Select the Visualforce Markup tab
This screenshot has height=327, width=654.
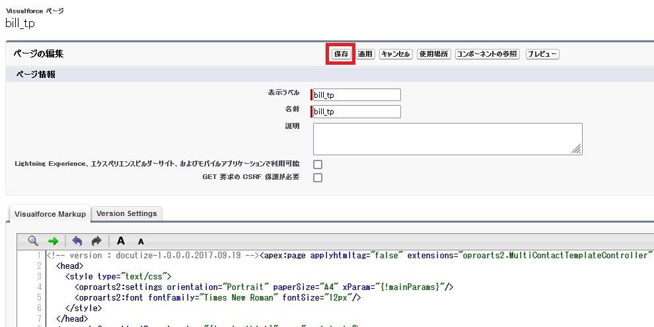point(50,213)
